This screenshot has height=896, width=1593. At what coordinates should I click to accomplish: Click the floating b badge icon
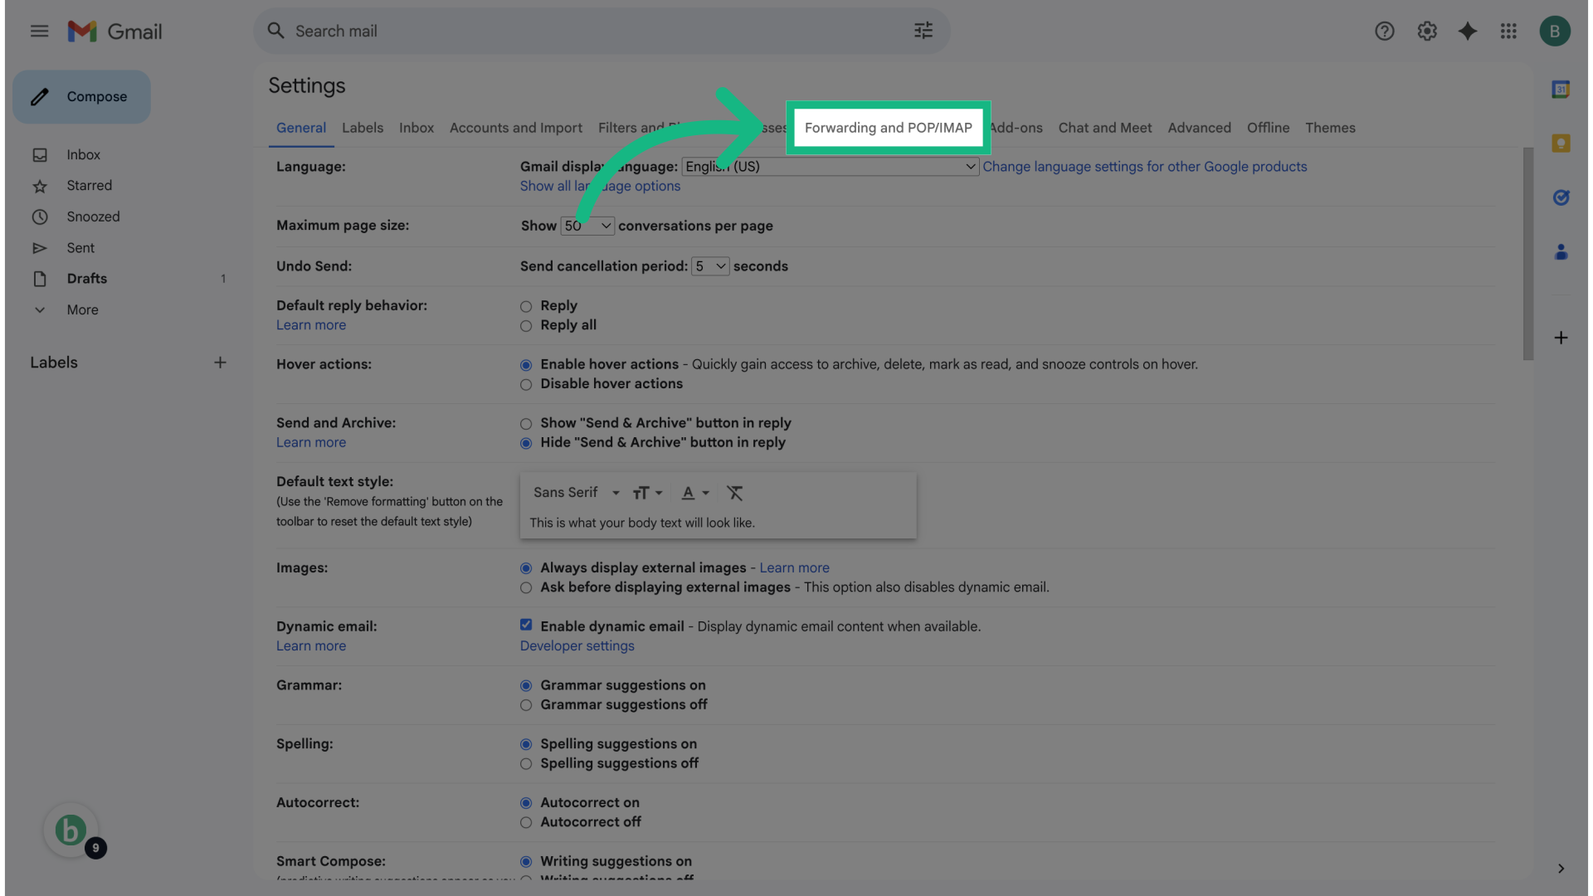click(x=71, y=830)
